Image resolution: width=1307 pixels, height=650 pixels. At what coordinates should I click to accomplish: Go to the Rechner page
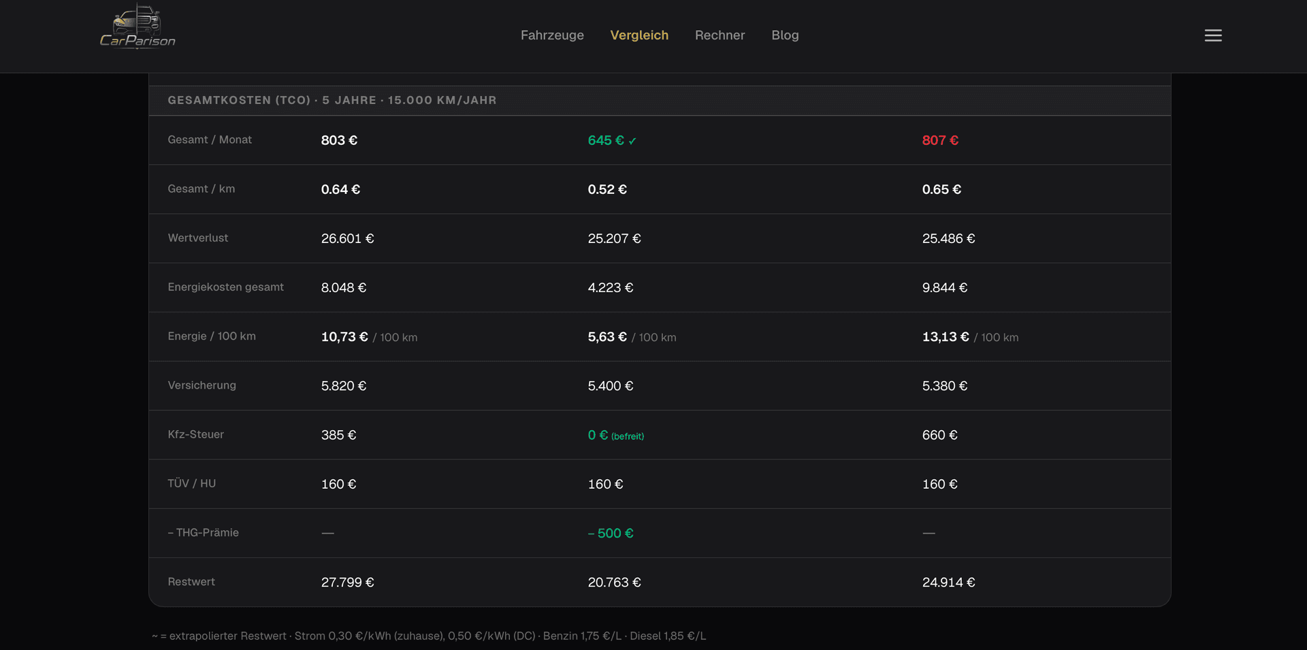(x=720, y=35)
